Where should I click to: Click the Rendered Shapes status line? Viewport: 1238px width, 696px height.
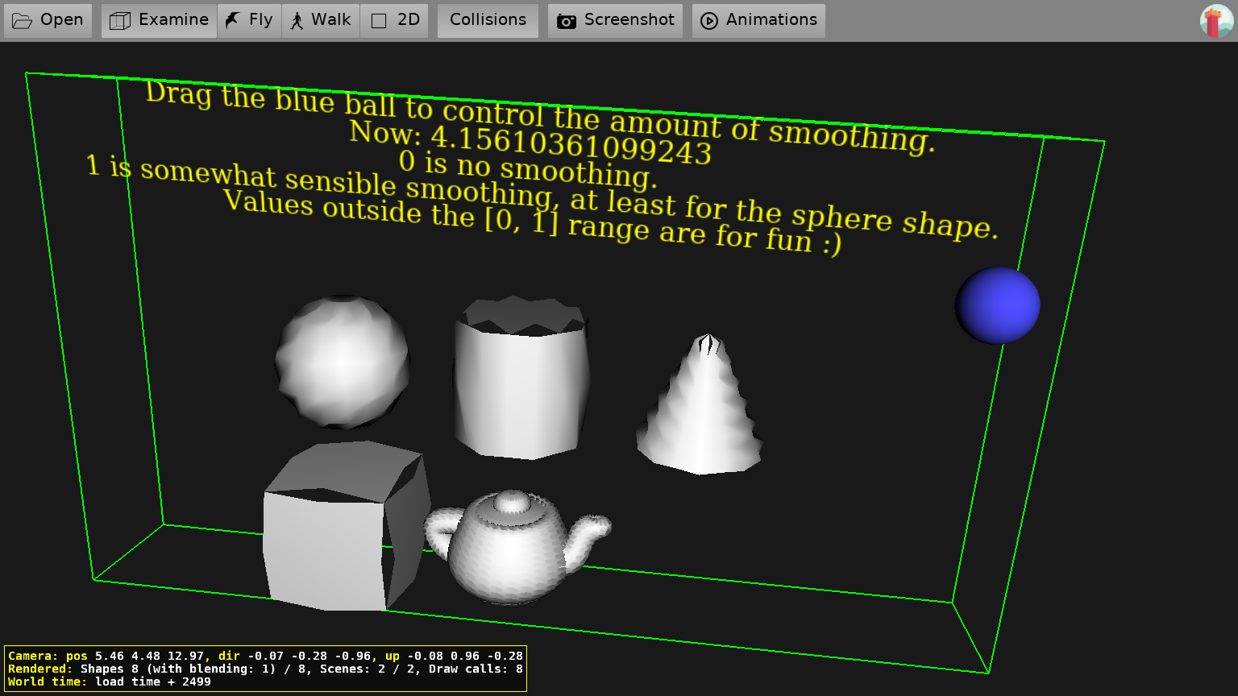265,669
